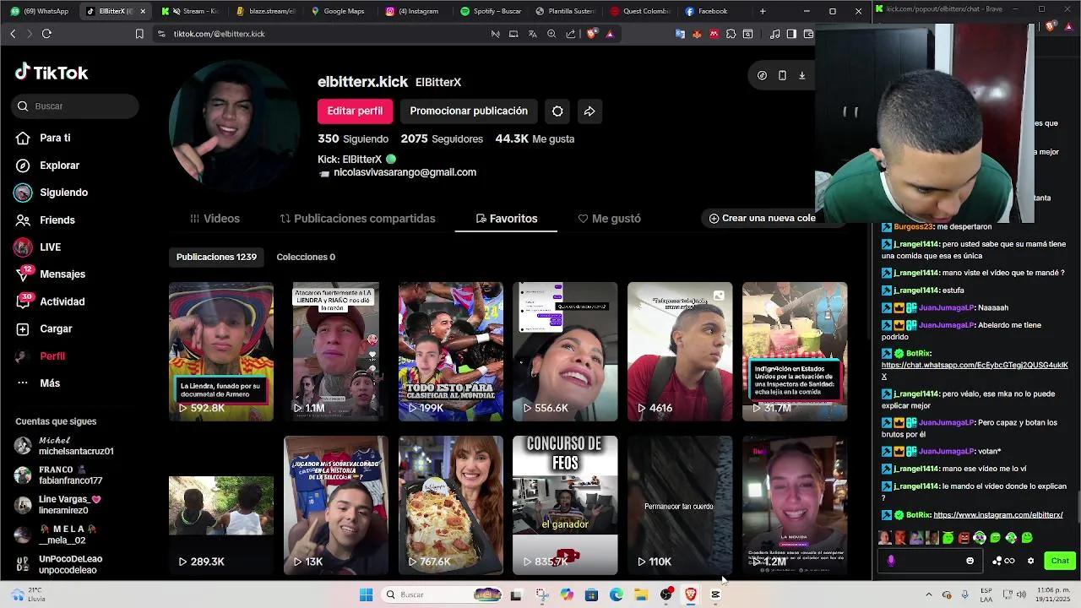The width and height of the screenshot is (1081, 608).
Task: Click the zoom magnifier in address bar
Action: click(x=551, y=34)
